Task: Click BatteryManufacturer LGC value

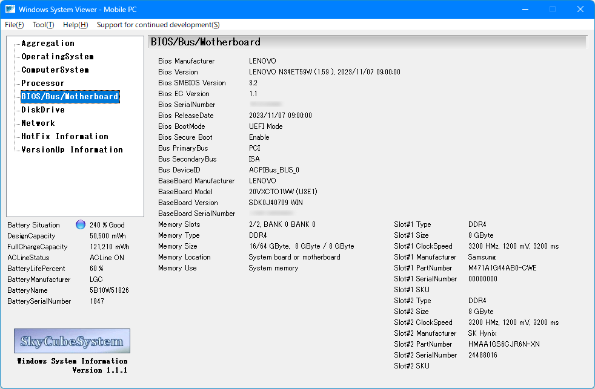Action: click(96, 279)
